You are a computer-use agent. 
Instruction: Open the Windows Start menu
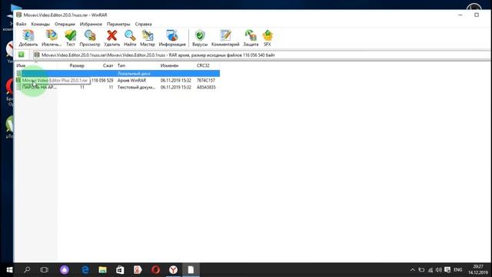(x=9, y=270)
